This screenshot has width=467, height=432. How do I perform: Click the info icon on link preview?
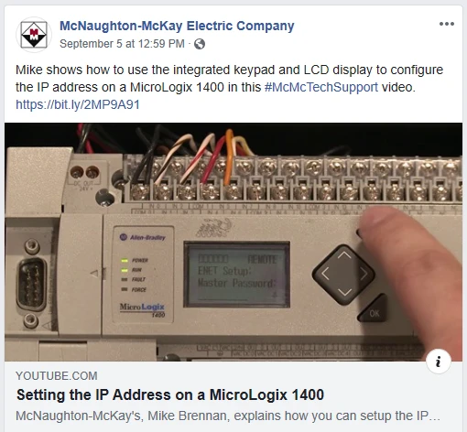[439, 362]
